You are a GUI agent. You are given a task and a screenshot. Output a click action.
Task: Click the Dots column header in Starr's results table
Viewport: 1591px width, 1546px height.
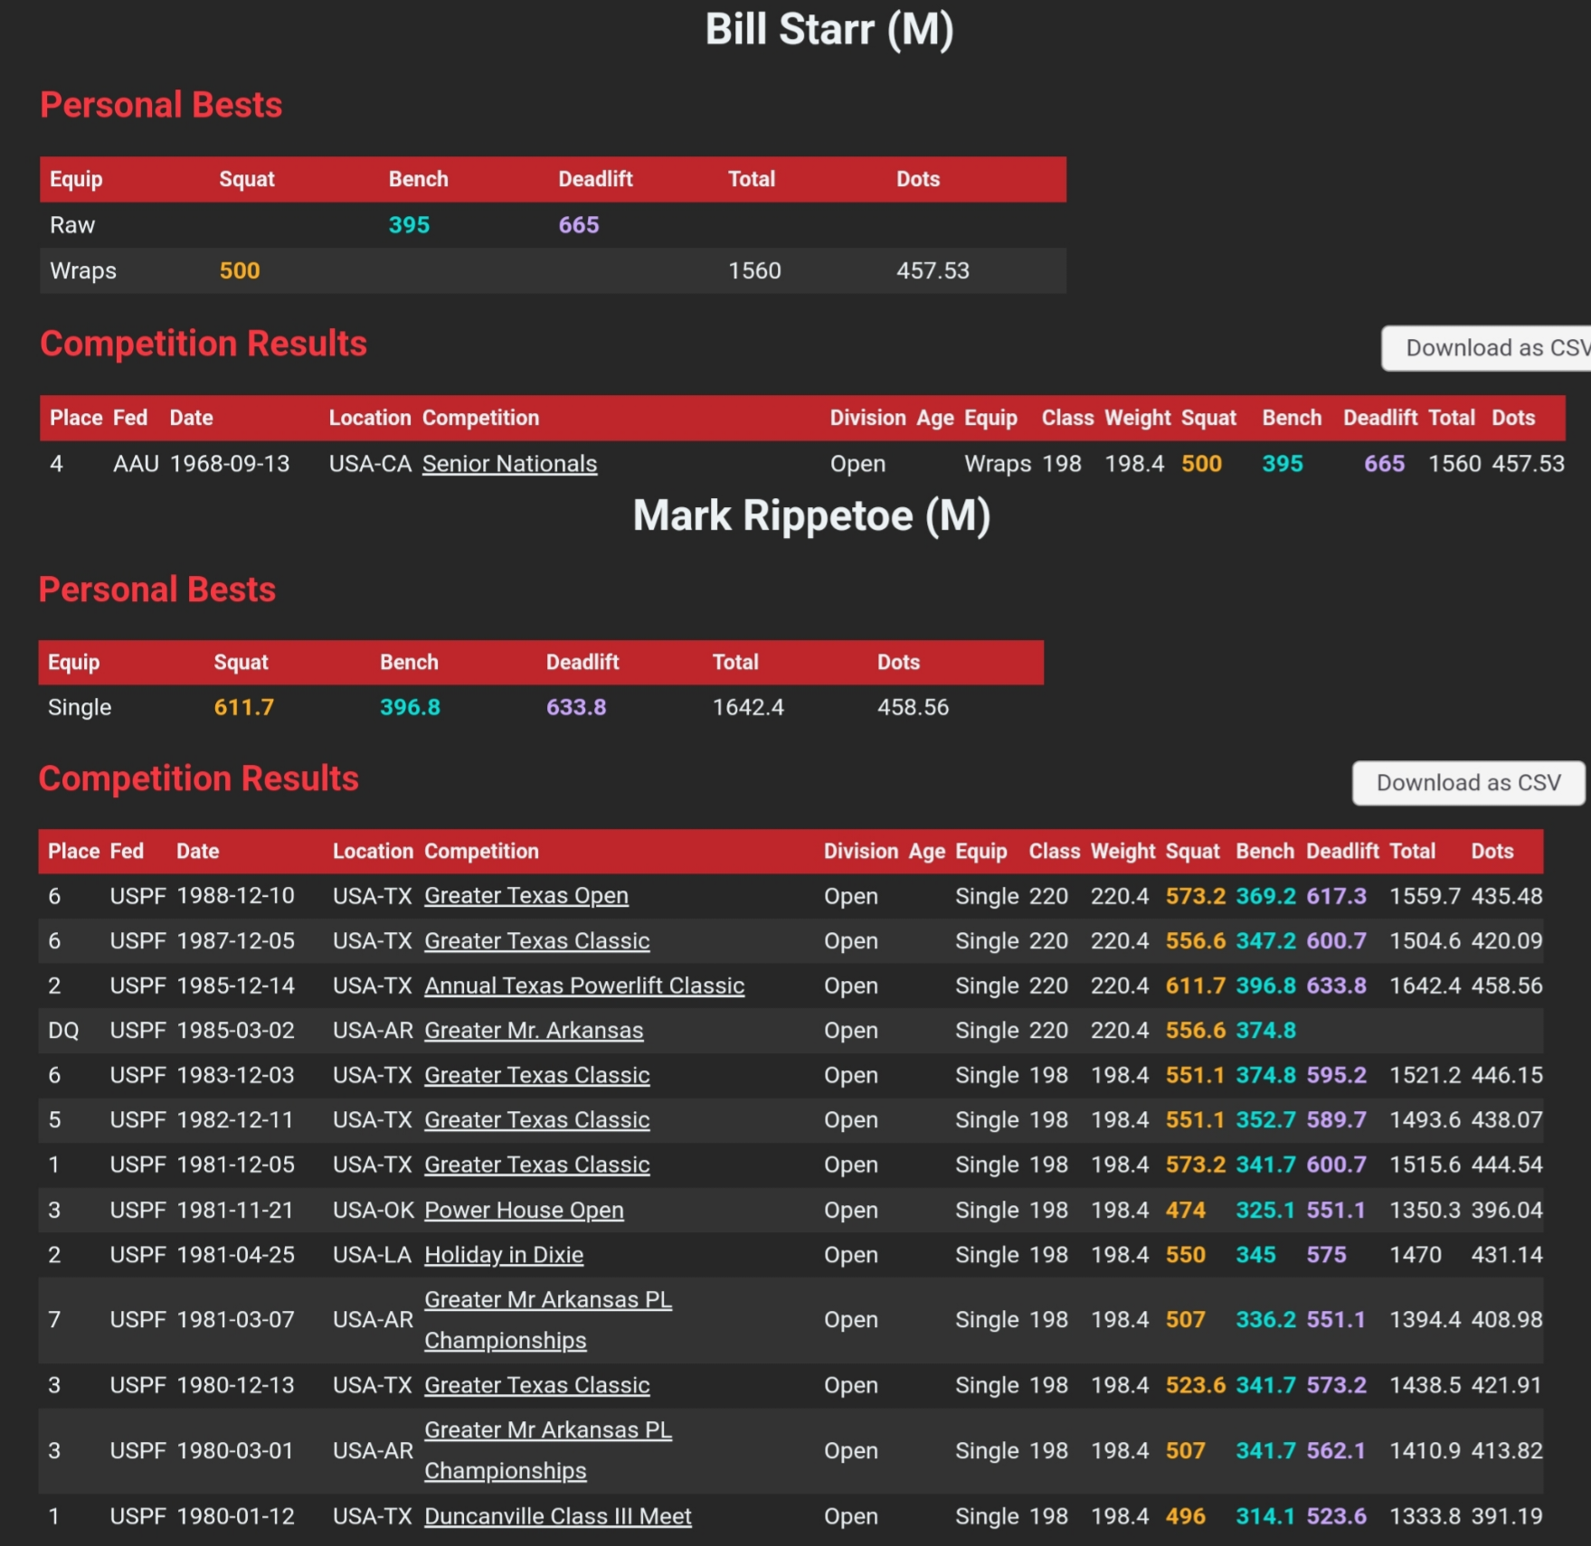click(1513, 419)
